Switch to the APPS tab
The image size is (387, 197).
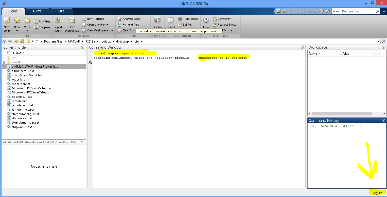61,11
